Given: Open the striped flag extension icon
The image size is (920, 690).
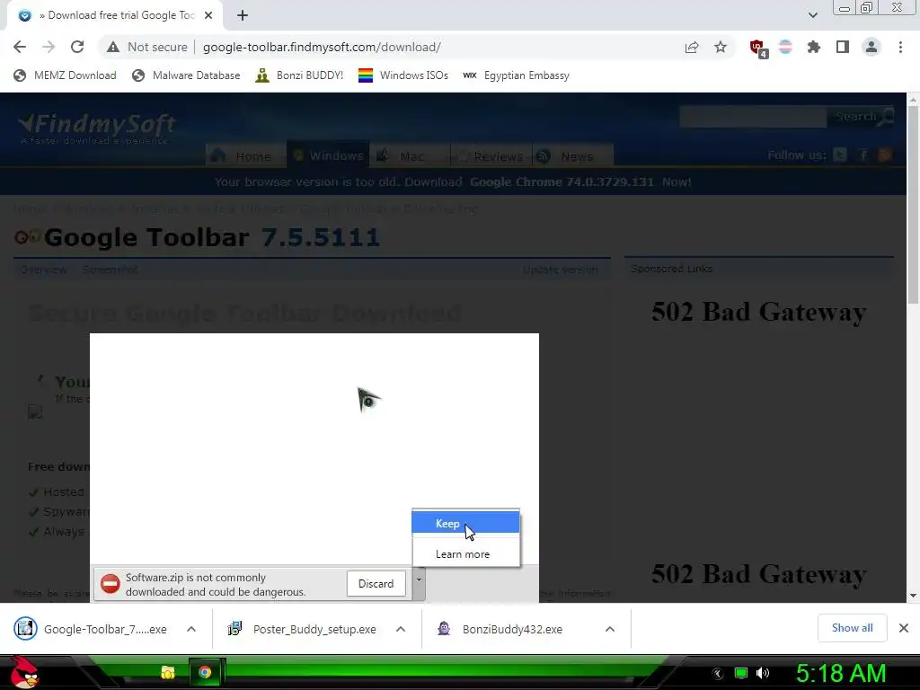Looking at the screenshot, I should click(785, 47).
